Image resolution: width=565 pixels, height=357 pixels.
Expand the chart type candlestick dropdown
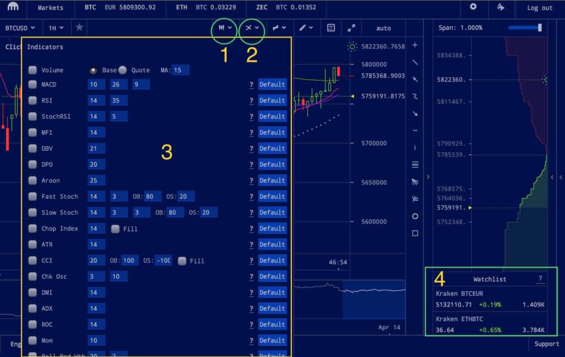coord(225,28)
